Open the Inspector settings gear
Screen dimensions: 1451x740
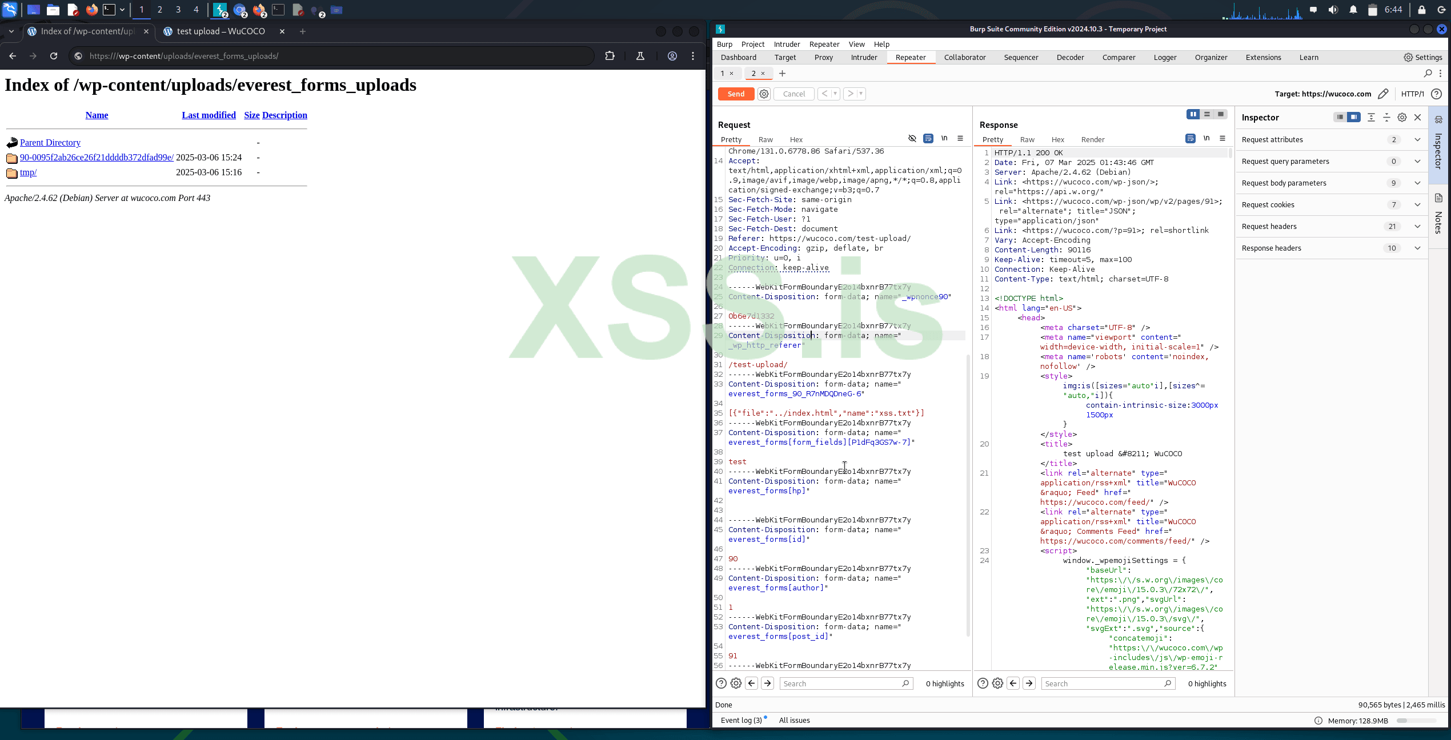coord(1402,117)
